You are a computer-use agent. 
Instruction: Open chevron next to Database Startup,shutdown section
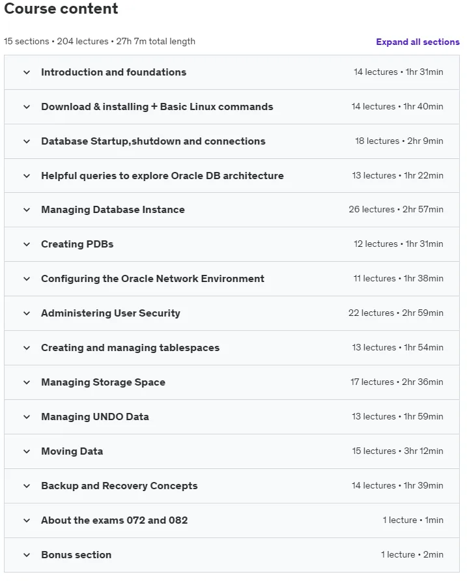27,141
